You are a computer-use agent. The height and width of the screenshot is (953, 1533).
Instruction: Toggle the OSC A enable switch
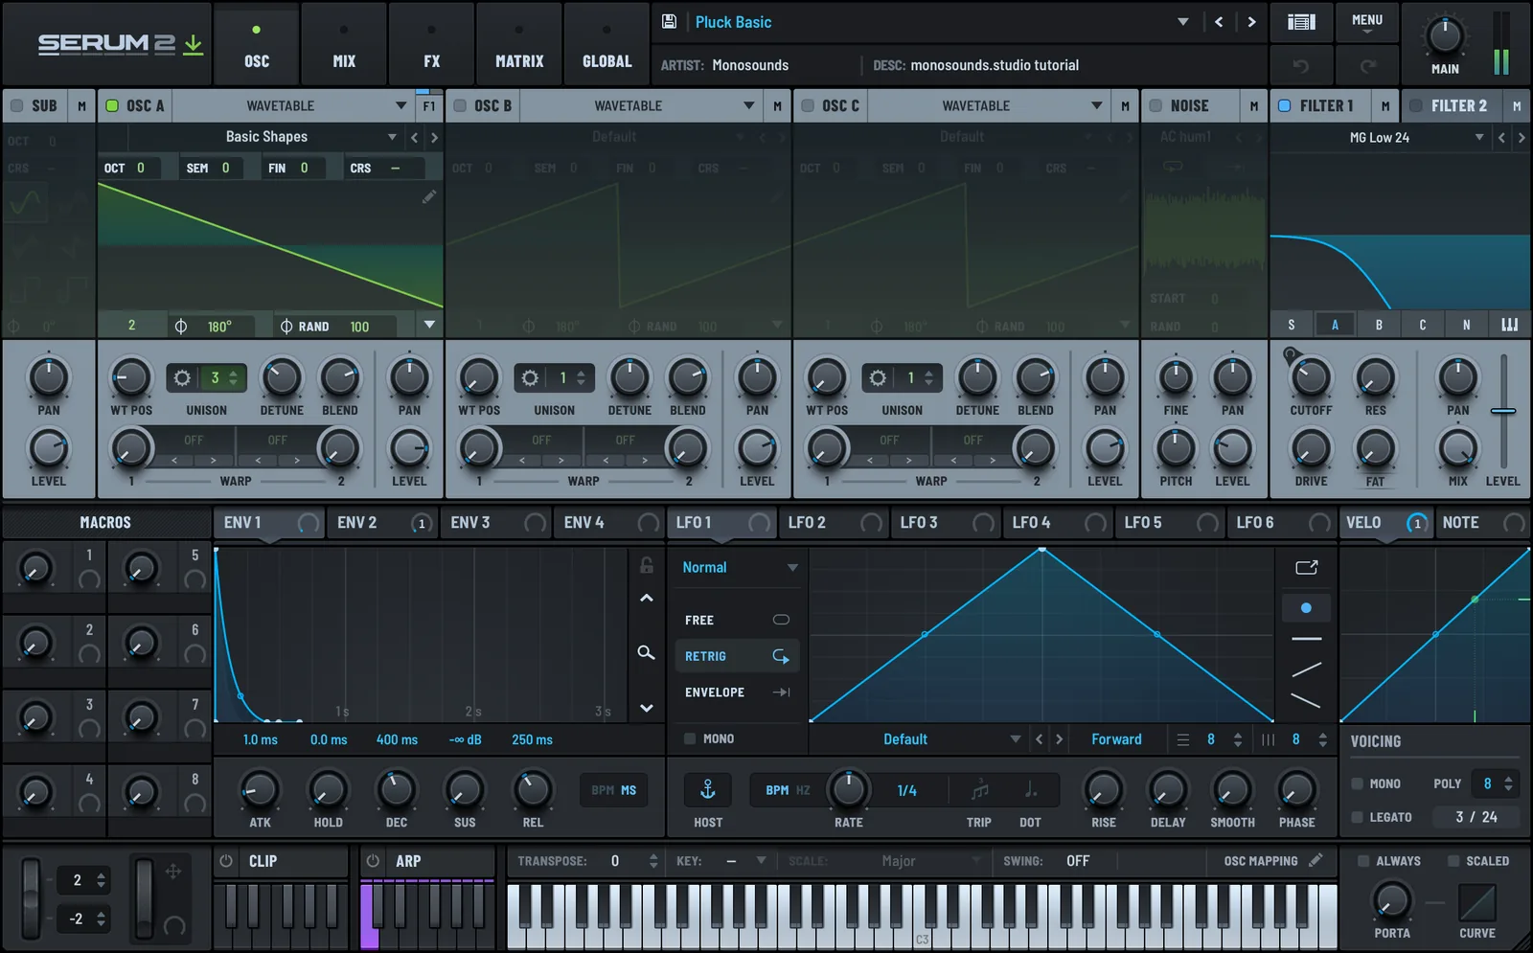pyautogui.click(x=112, y=105)
